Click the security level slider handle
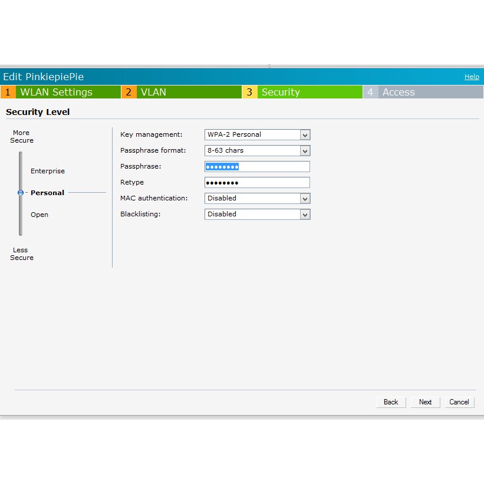 pos(21,193)
